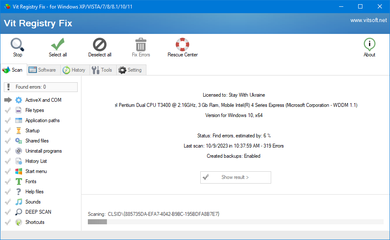Click the Fonts green T icon

click(x=19, y=181)
